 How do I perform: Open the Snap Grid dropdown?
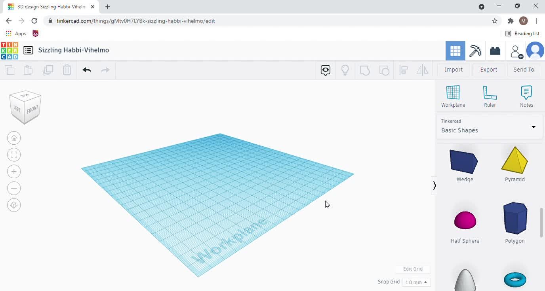pos(416,282)
